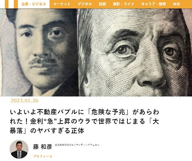This screenshot has width=192, height=161.
Task: Select the 投資 menu item
Action: (x=102, y=4)
